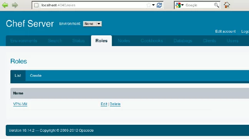Go to the browser home page icon

pos(227,5)
